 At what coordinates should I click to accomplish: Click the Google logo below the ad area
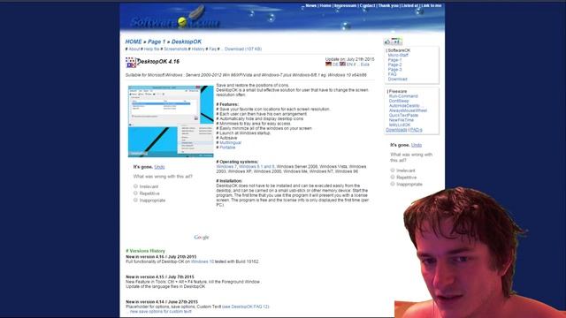point(202,238)
